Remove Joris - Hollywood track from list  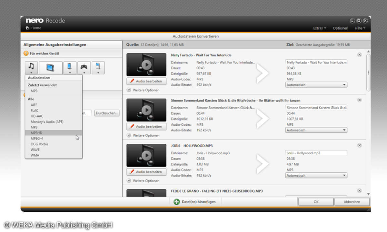tap(360, 146)
